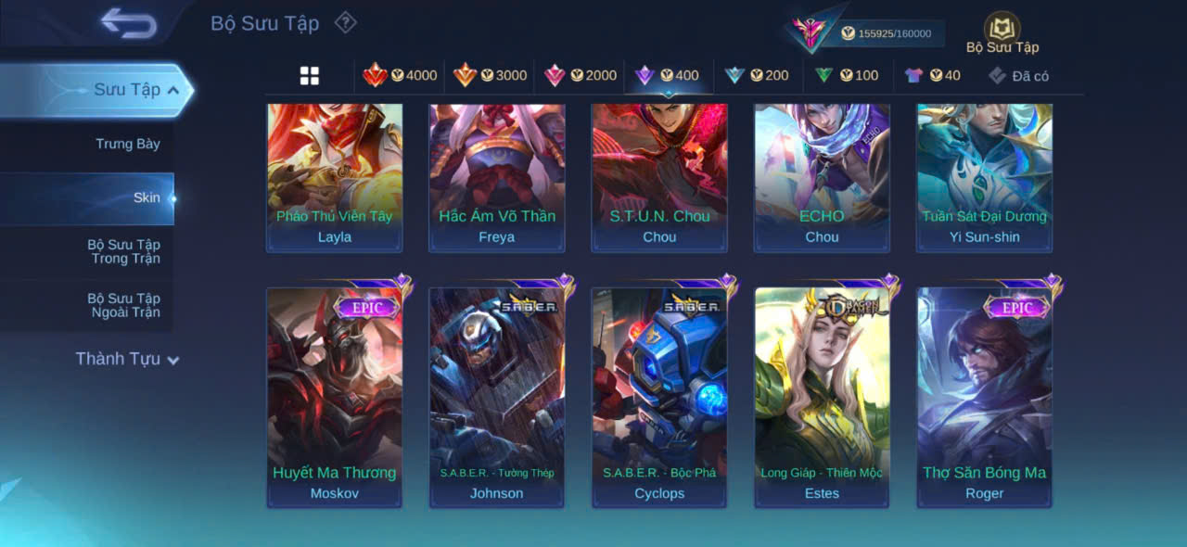
Task: Expand the Thành Tựu section
Action: (x=127, y=359)
